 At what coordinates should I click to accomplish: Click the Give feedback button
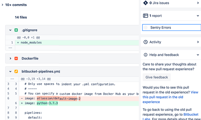pyautogui.click(x=157, y=77)
